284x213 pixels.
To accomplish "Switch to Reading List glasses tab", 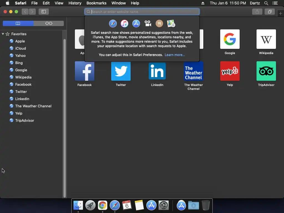I will [49, 23].
